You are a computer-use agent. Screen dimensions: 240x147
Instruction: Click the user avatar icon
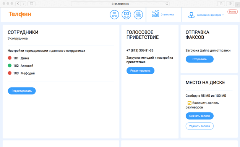tap(191, 15)
